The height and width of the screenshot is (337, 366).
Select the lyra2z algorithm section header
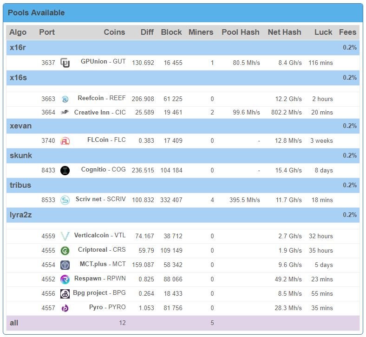[183, 215]
